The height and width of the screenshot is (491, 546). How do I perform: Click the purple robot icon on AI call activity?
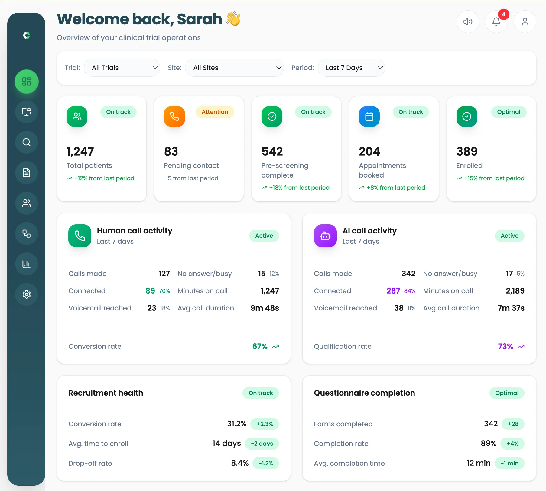coord(325,236)
